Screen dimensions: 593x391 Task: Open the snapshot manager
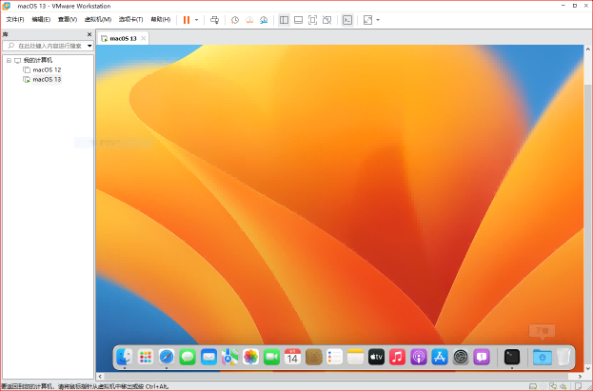[264, 20]
